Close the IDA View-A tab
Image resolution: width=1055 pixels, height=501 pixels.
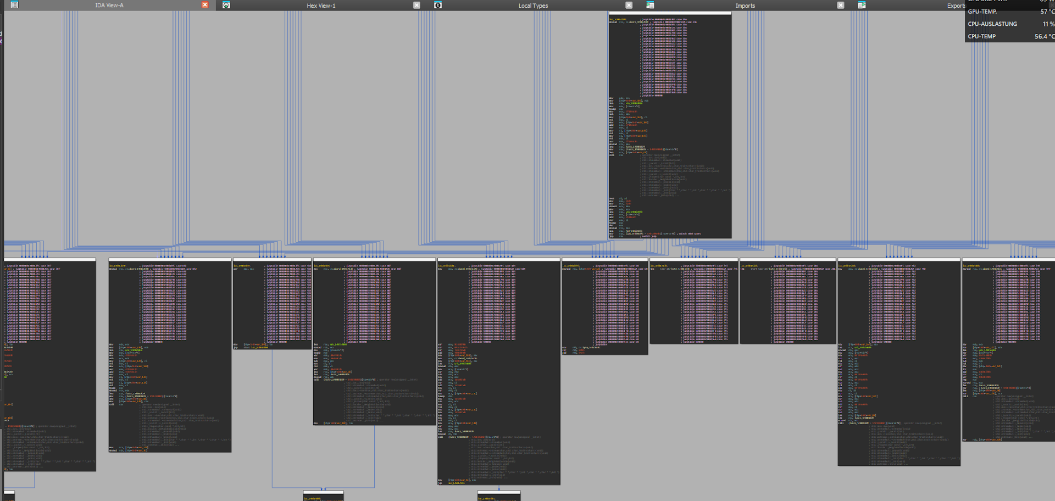(205, 5)
